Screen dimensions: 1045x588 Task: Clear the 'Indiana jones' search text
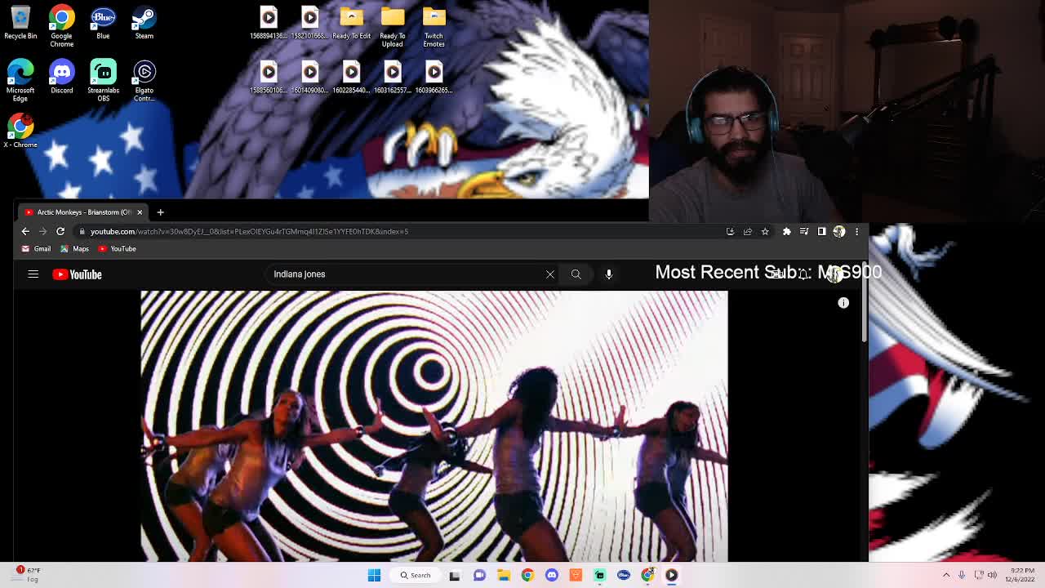[x=550, y=274]
